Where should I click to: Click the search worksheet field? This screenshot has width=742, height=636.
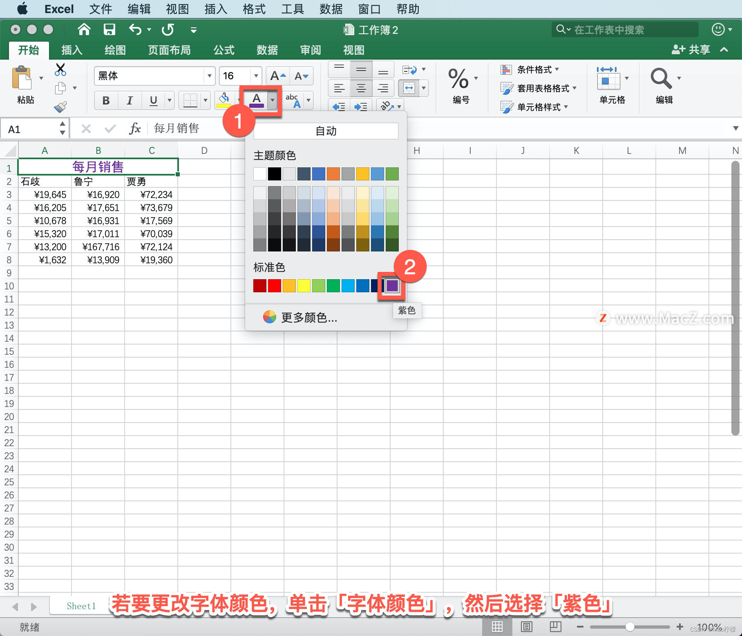point(625,29)
